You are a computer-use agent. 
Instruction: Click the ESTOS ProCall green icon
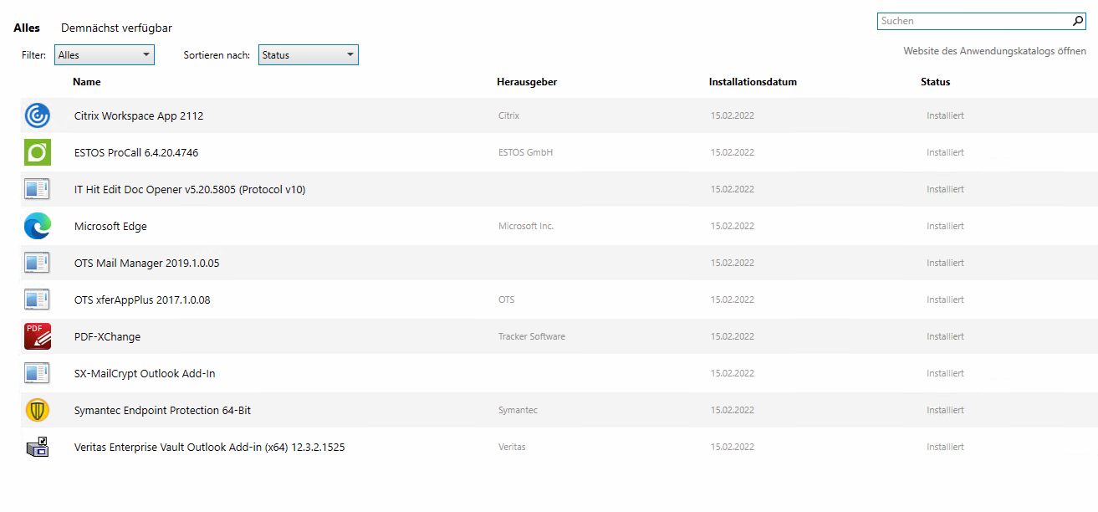[x=38, y=152]
